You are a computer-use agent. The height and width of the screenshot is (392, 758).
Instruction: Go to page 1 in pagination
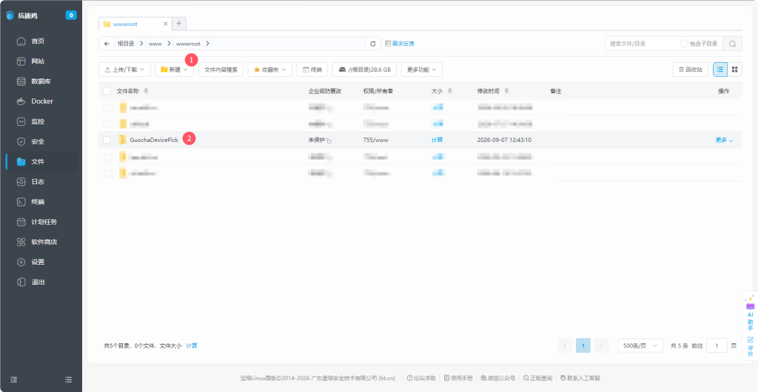tap(583, 345)
